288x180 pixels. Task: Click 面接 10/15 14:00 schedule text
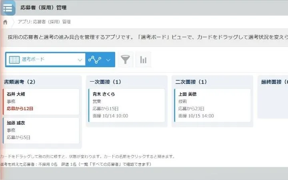click(x=196, y=116)
